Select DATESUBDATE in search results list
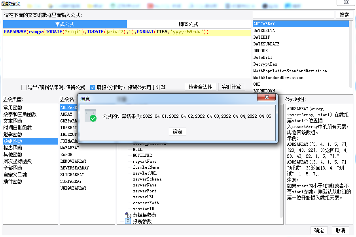The image size is (356, 237). (301, 44)
